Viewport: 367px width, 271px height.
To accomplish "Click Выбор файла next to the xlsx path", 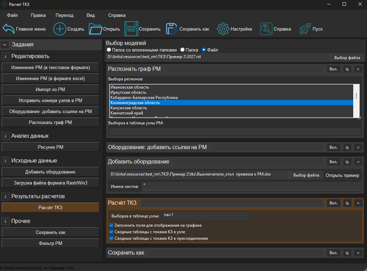I will 306,176.
